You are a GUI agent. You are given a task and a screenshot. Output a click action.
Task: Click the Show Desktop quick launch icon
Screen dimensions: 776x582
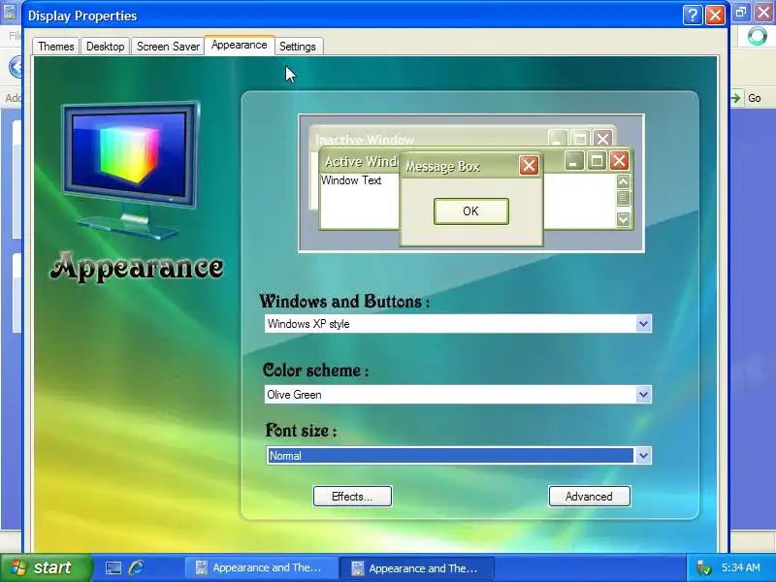(x=113, y=568)
